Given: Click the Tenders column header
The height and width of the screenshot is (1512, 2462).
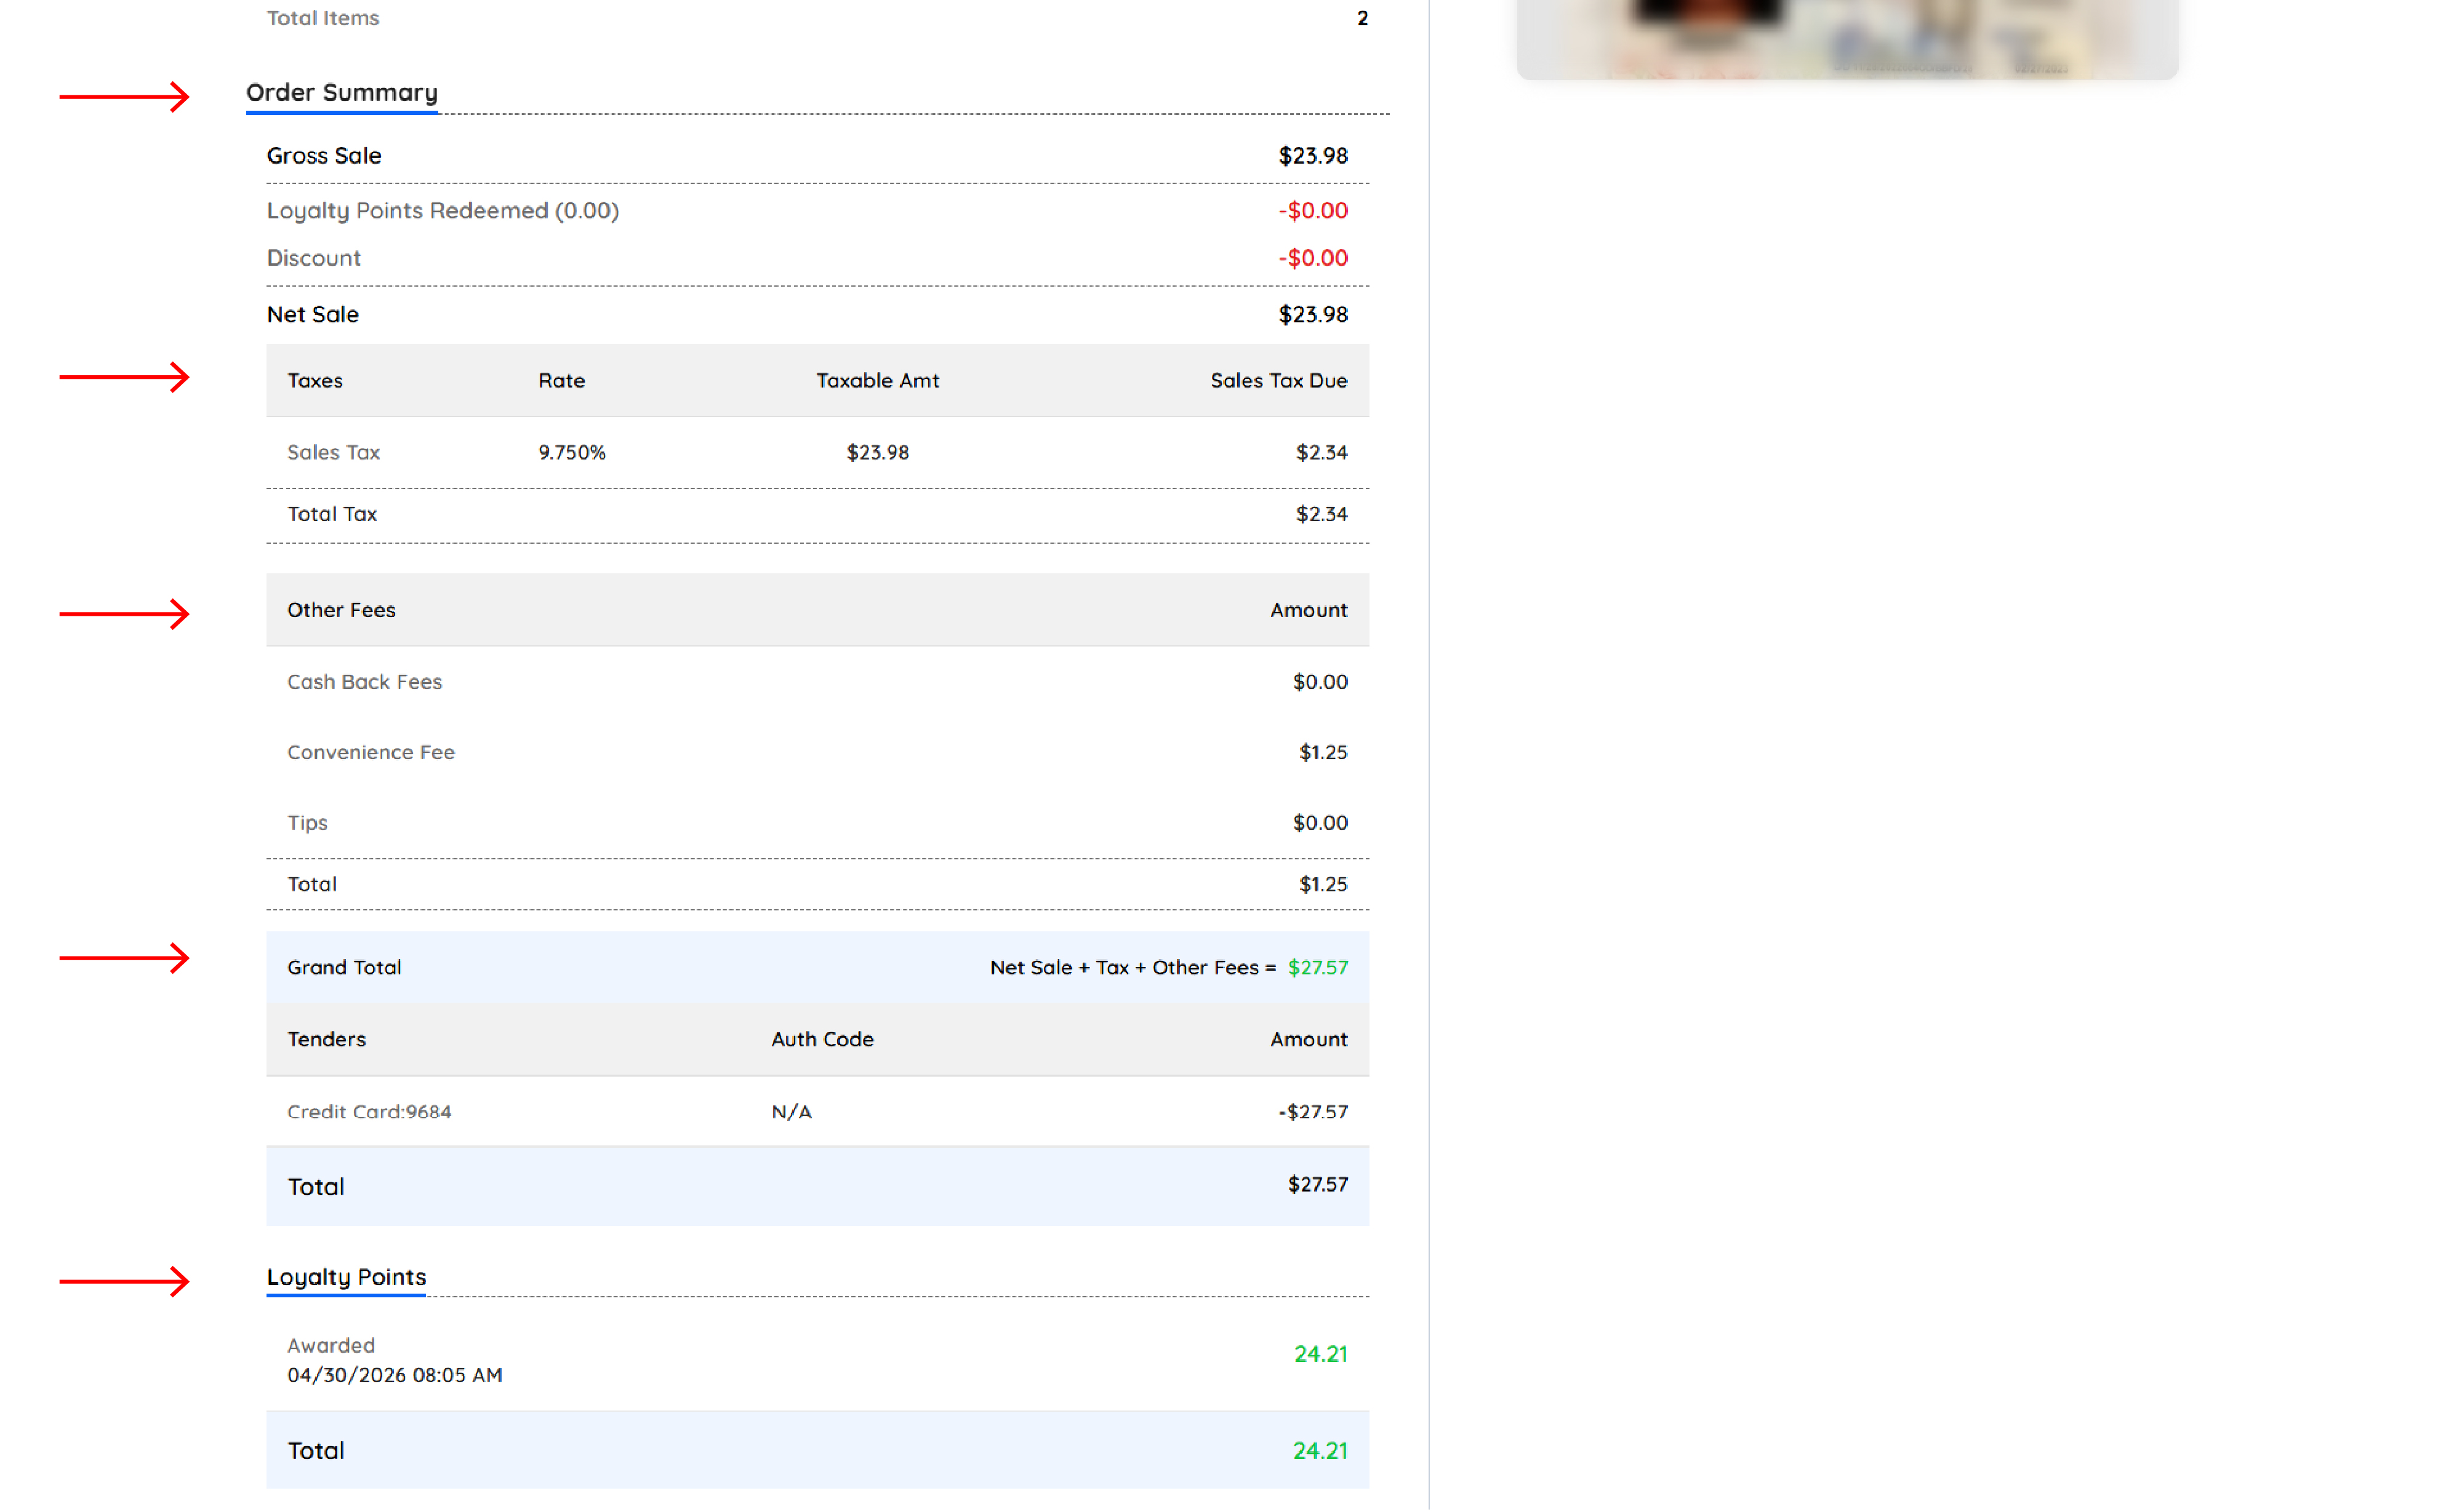Looking at the screenshot, I should click(326, 1040).
